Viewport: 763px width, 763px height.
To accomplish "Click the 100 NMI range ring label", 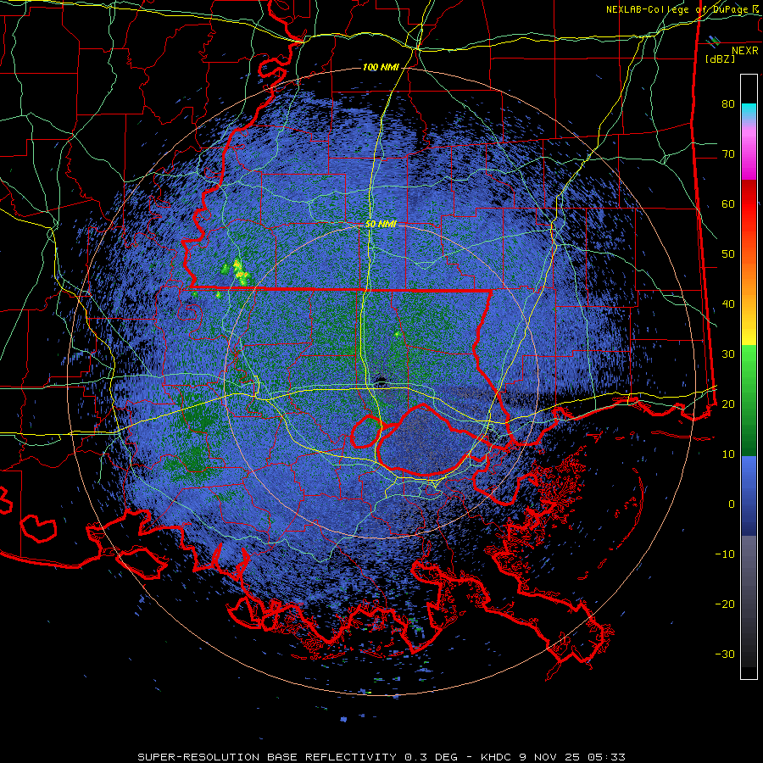I will click(381, 67).
